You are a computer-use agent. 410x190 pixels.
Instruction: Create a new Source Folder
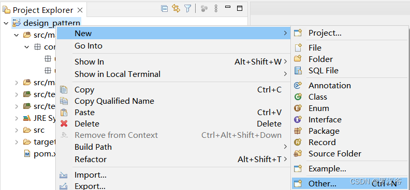pos(350,154)
